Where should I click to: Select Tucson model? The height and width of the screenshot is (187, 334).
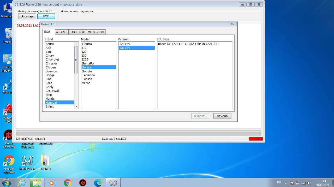pos(99,79)
